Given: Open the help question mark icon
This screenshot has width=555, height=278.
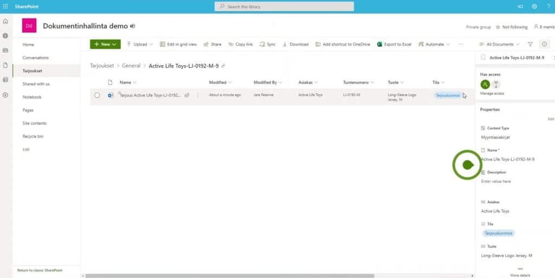Looking at the screenshot, I should (548, 7).
